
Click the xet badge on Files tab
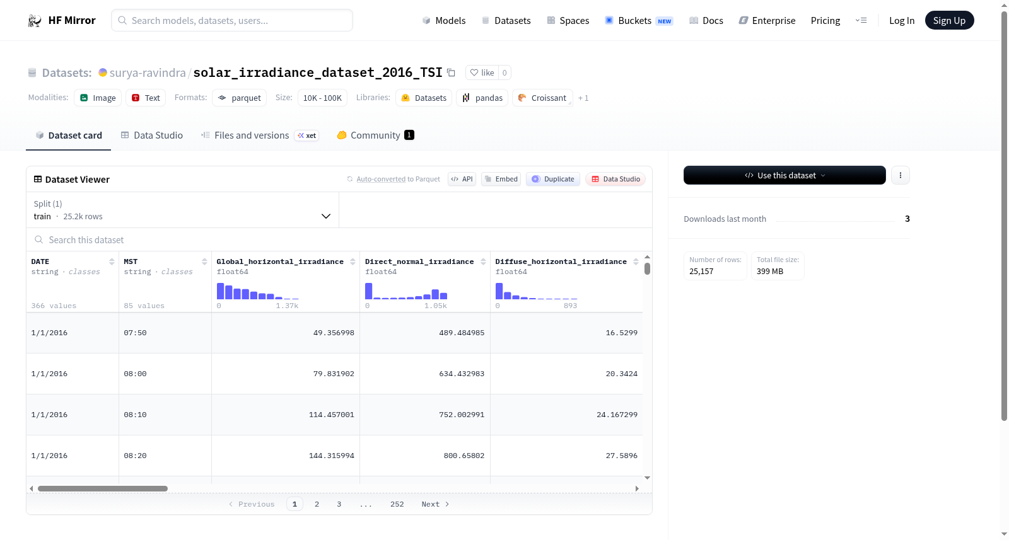click(307, 135)
